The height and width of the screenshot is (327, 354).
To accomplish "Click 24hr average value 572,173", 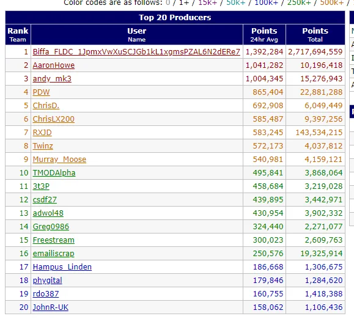I will (x=268, y=146).
